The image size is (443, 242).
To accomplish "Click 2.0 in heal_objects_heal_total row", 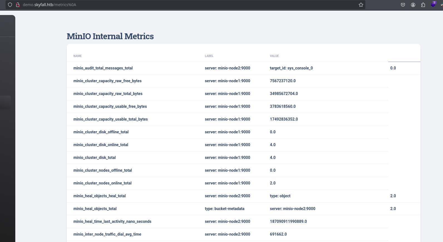I will click(x=393, y=196).
